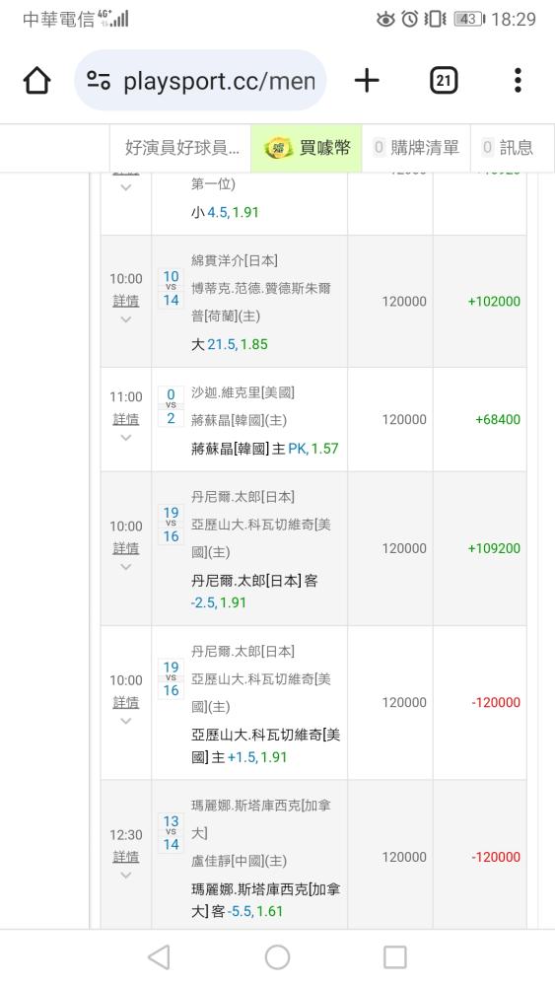Open 買噱幣 tab
Screen dimensions: 555x986
coord(307,149)
